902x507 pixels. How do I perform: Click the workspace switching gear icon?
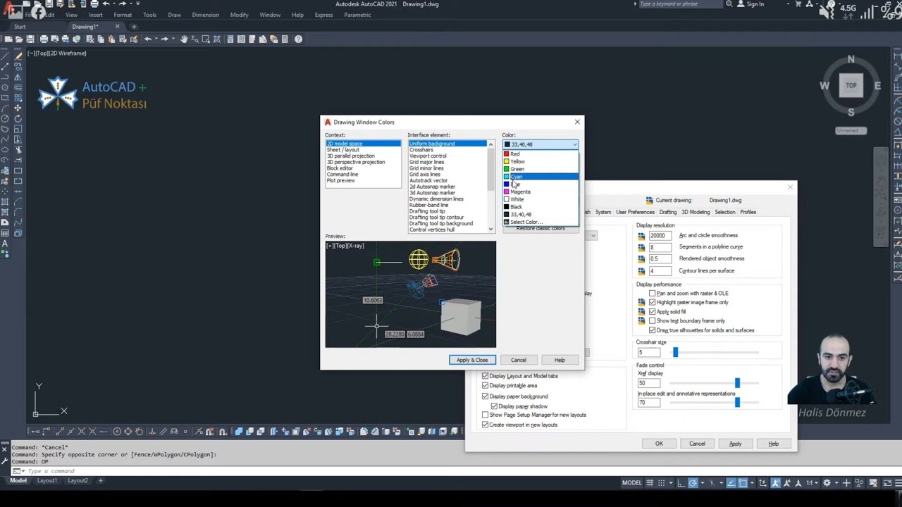[x=827, y=483]
